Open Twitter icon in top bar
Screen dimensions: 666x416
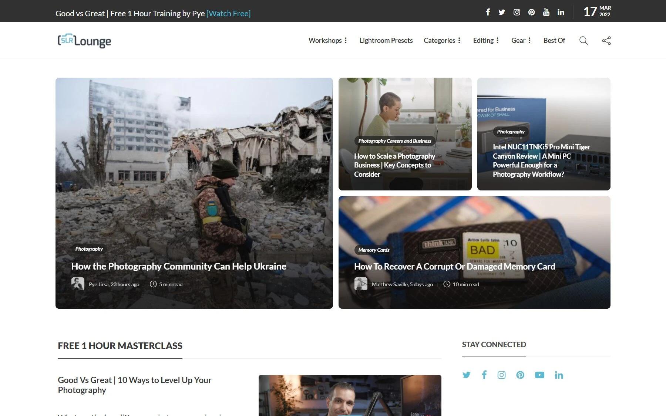click(502, 12)
